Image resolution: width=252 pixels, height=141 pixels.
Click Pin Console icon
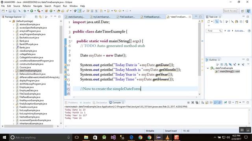click(225, 103)
